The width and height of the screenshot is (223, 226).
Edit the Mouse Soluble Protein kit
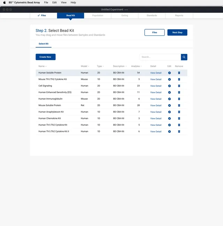(x=169, y=105)
